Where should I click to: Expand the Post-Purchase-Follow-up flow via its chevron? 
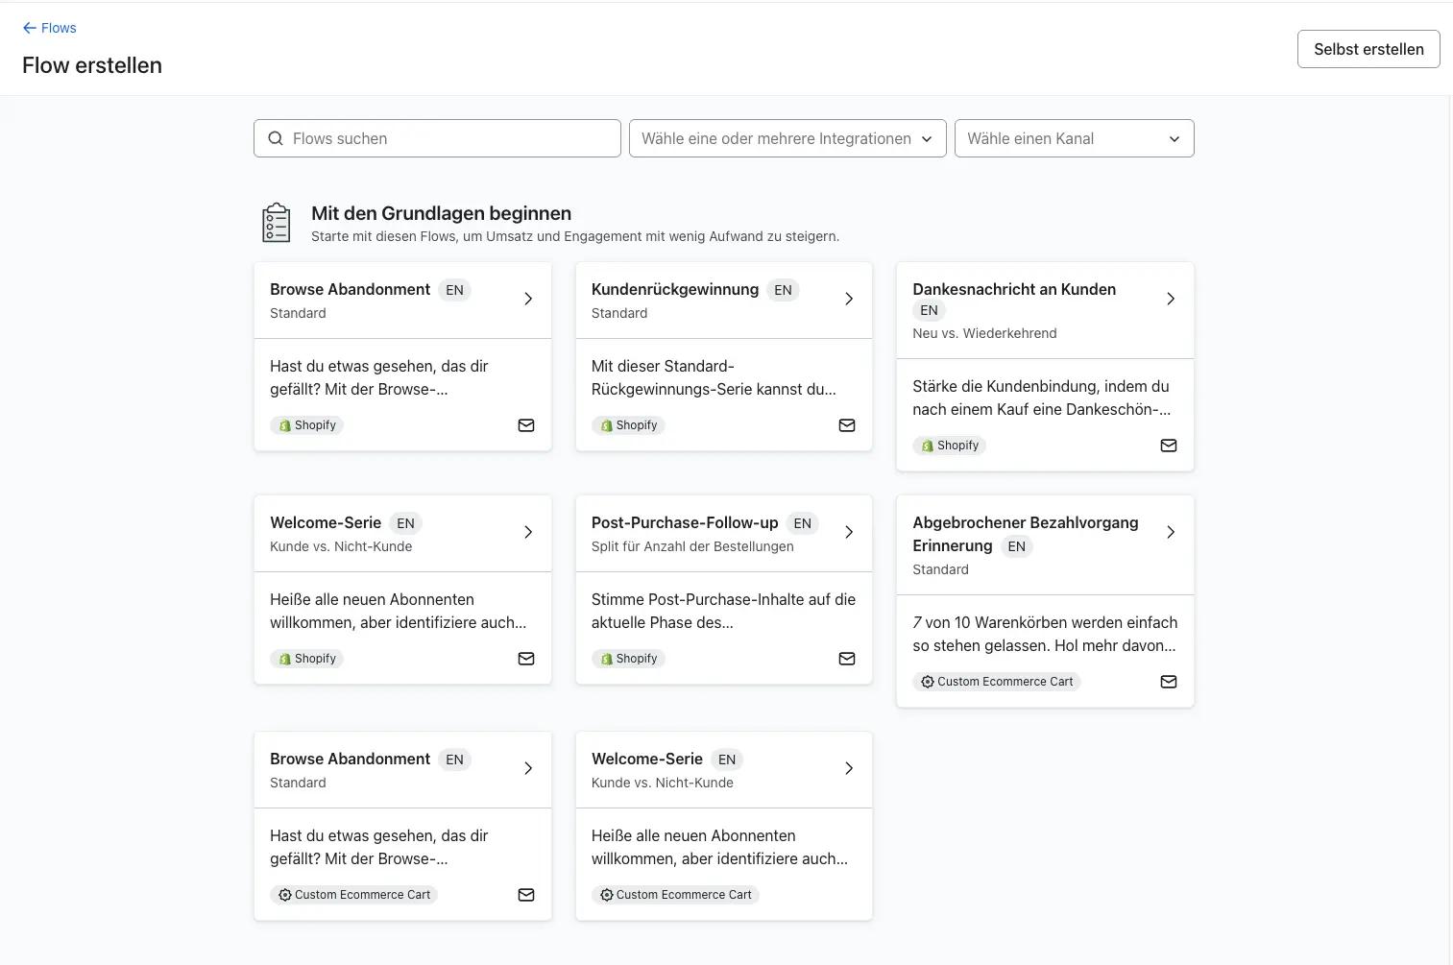tap(848, 532)
